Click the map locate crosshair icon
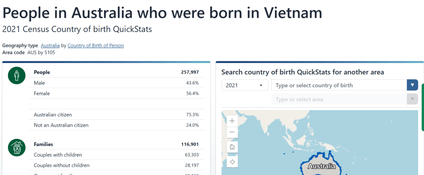424x175 pixels. [232, 162]
